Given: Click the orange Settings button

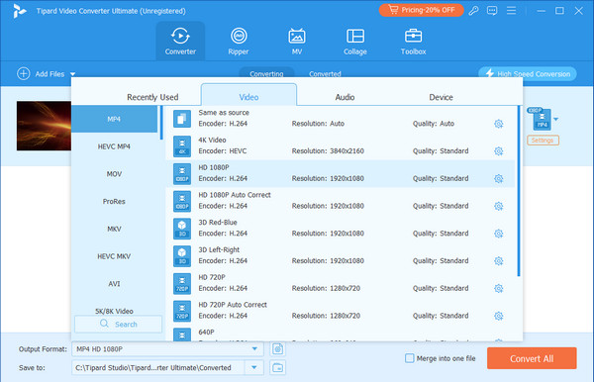Looking at the screenshot, I should [543, 141].
